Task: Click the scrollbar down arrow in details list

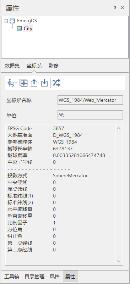Action: pos(119,261)
